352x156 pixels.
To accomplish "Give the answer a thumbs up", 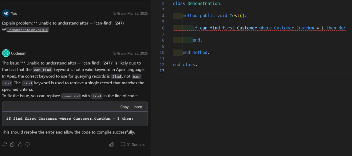I will pyautogui.click(x=20, y=144).
